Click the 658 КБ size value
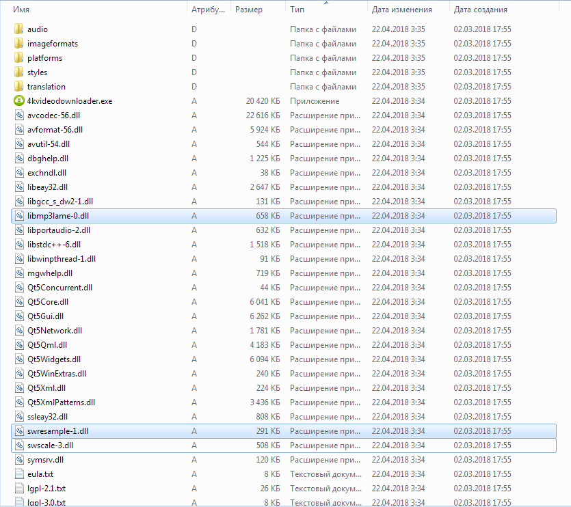 point(268,216)
